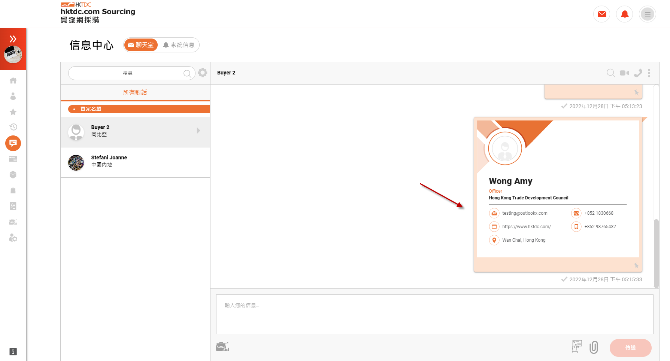The image size is (670, 361).
Task: Open the chat more-options vertical dots
Action: [649, 73]
